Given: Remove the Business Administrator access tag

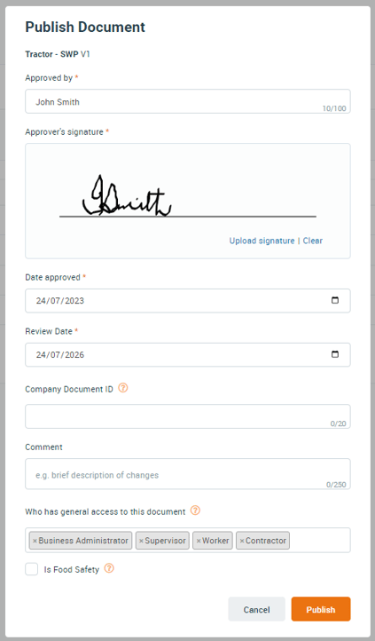Looking at the screenshot, I should pyautogui.click(x=35, y=541).
